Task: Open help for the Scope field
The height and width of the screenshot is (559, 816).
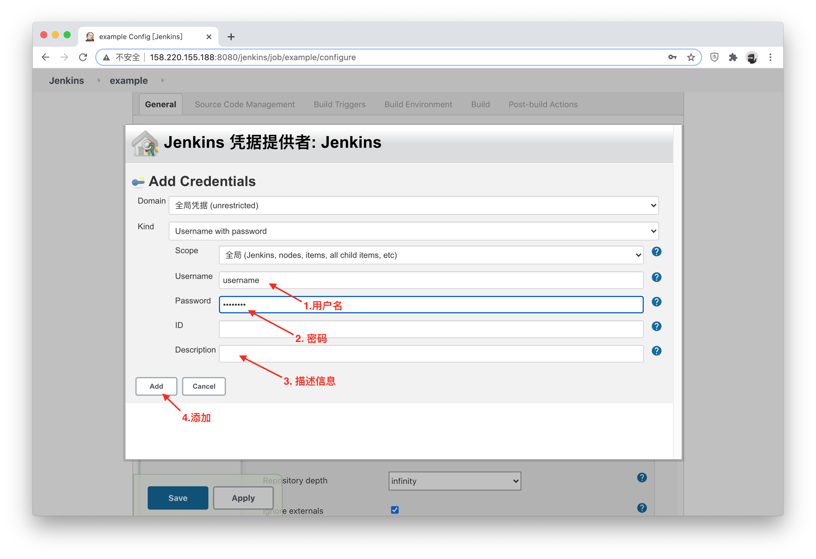Action: (656, 251)
